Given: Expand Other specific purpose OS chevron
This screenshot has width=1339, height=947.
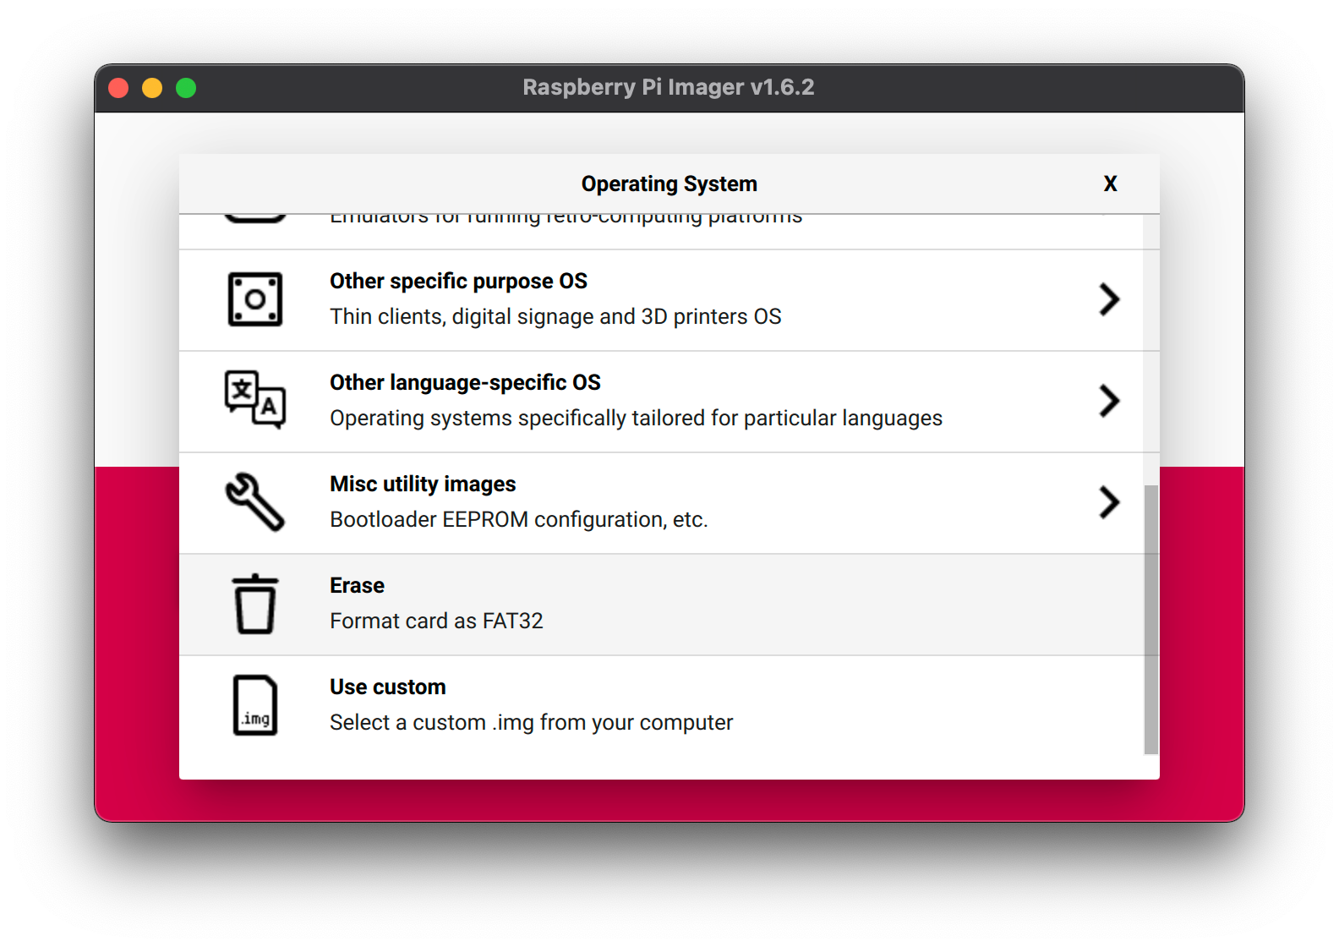Looking at the screenshot, I should (1109, 299).
